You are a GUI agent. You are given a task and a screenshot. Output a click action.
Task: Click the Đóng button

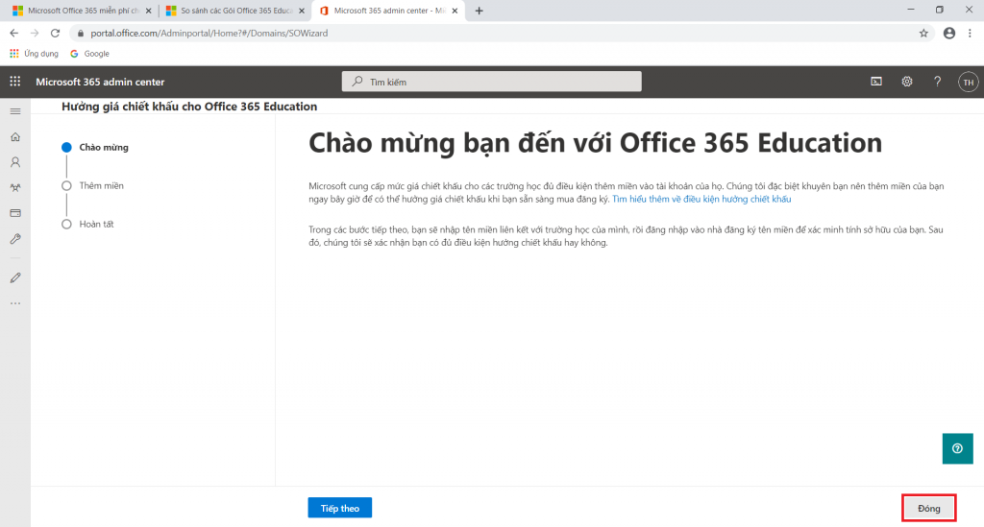(929, 508)
